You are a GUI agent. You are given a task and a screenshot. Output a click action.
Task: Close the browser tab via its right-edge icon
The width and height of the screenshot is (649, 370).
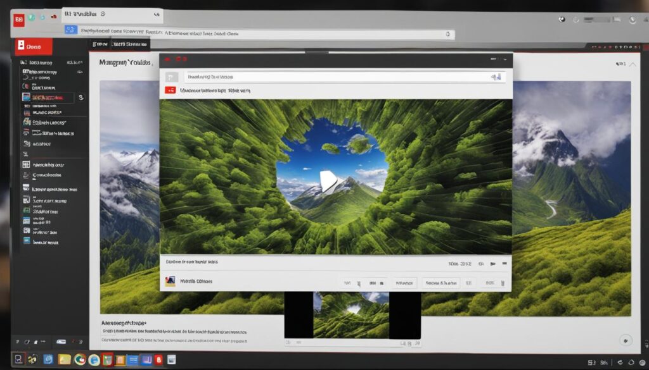157,15
